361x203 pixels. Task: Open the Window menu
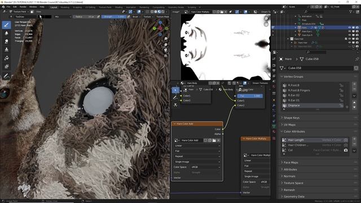click(x=33, y=7)
